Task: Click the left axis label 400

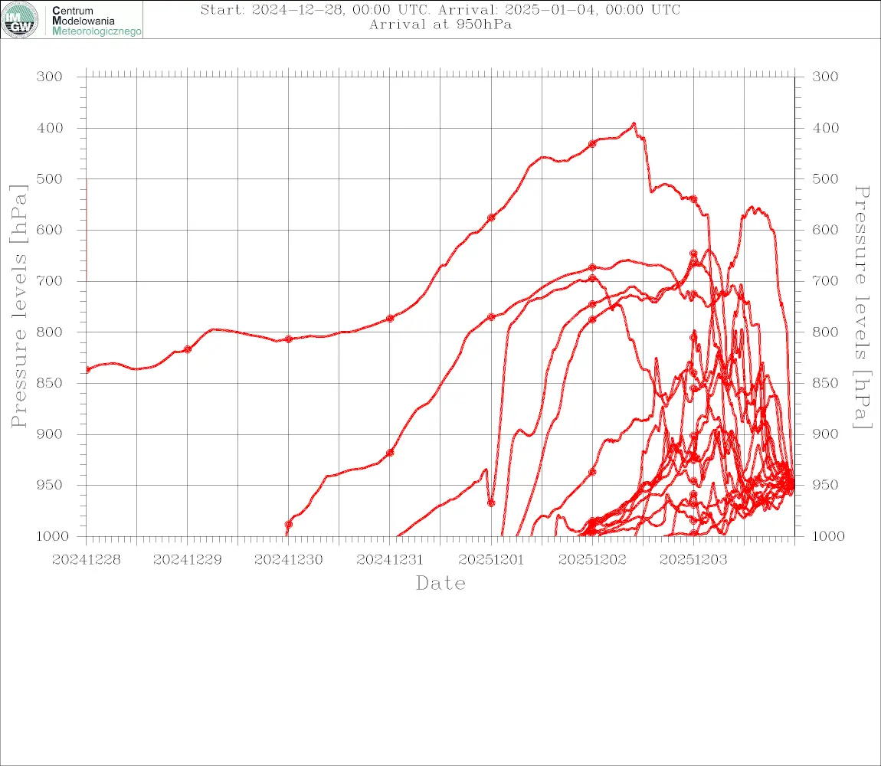Action: 50,128
